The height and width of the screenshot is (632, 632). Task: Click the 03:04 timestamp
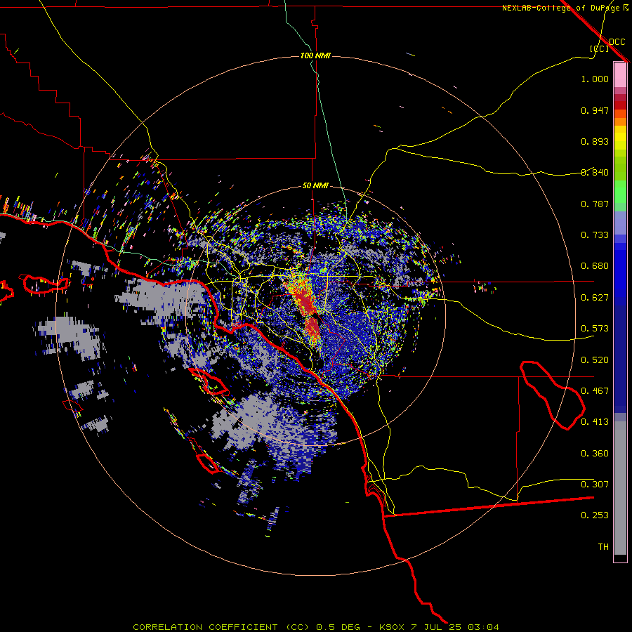pos(483,627)
